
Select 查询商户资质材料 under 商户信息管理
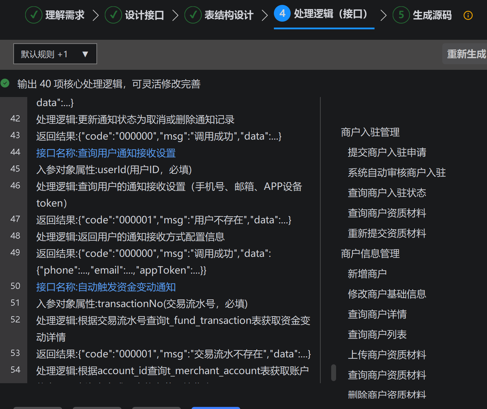point(387,375)
